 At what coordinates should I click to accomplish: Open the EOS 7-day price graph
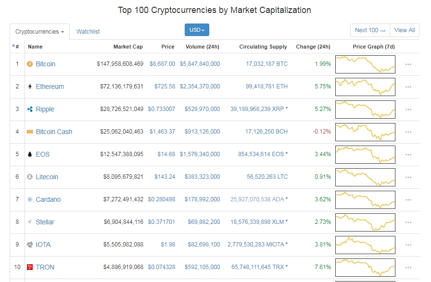(365, 155)
